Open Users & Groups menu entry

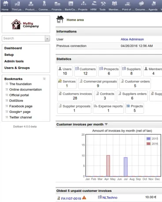[x=17, y=68]
